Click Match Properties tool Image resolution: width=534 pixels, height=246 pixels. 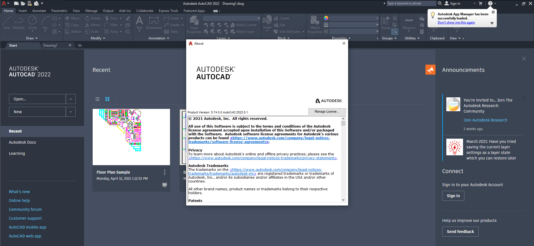click(x=315, y=24)
